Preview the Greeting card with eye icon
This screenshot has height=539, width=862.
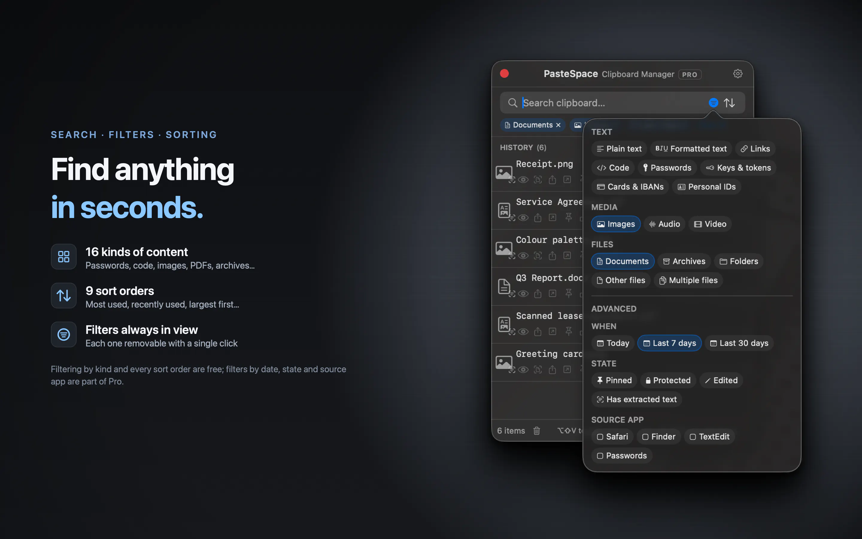coord(523,369)
